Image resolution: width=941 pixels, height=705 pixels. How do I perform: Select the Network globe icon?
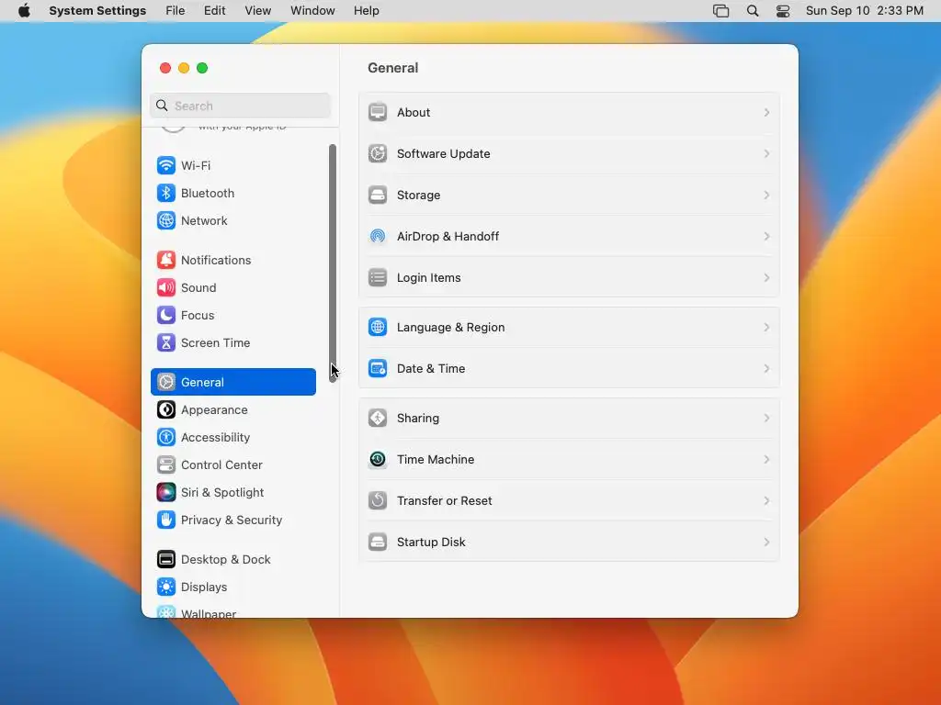[166, 220]
